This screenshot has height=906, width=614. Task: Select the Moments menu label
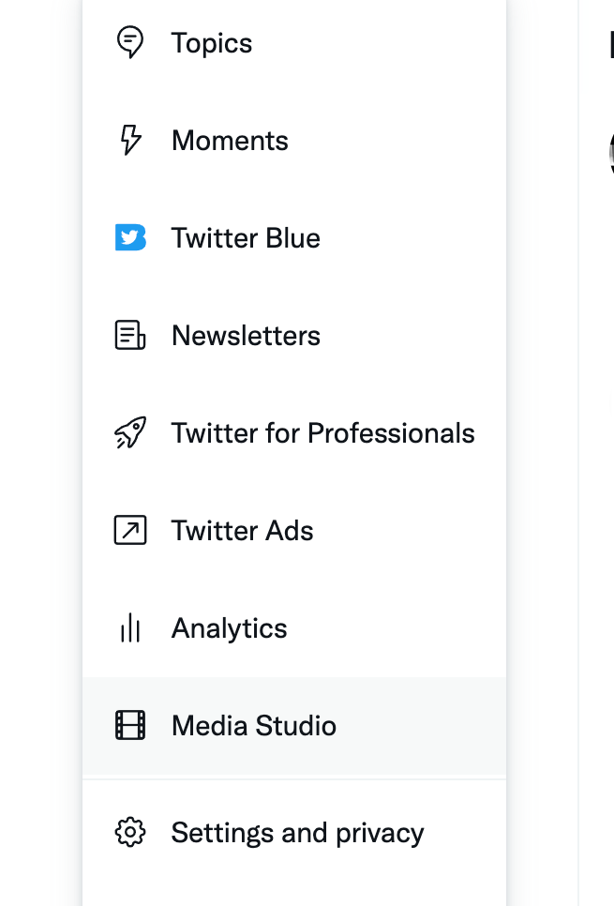(x=230, y=141)
